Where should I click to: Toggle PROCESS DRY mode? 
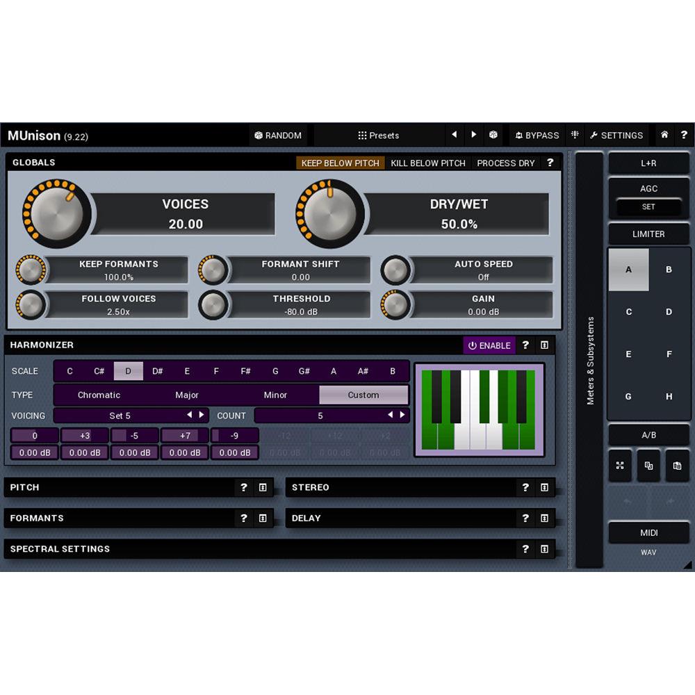pos(507,163)
